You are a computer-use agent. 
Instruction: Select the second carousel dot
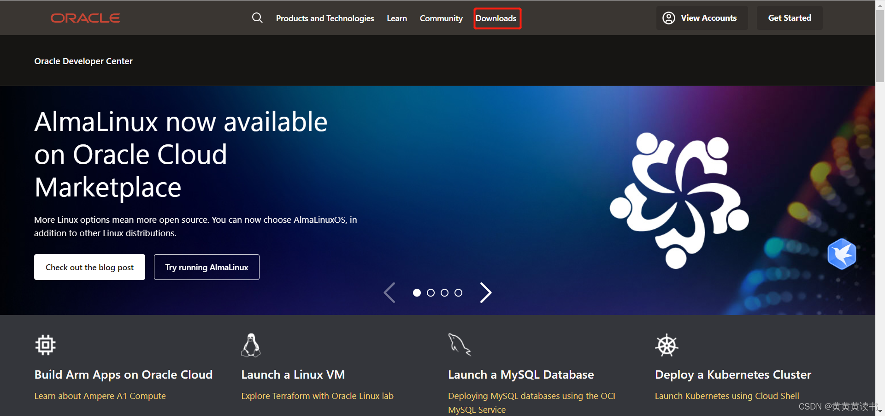431,293
